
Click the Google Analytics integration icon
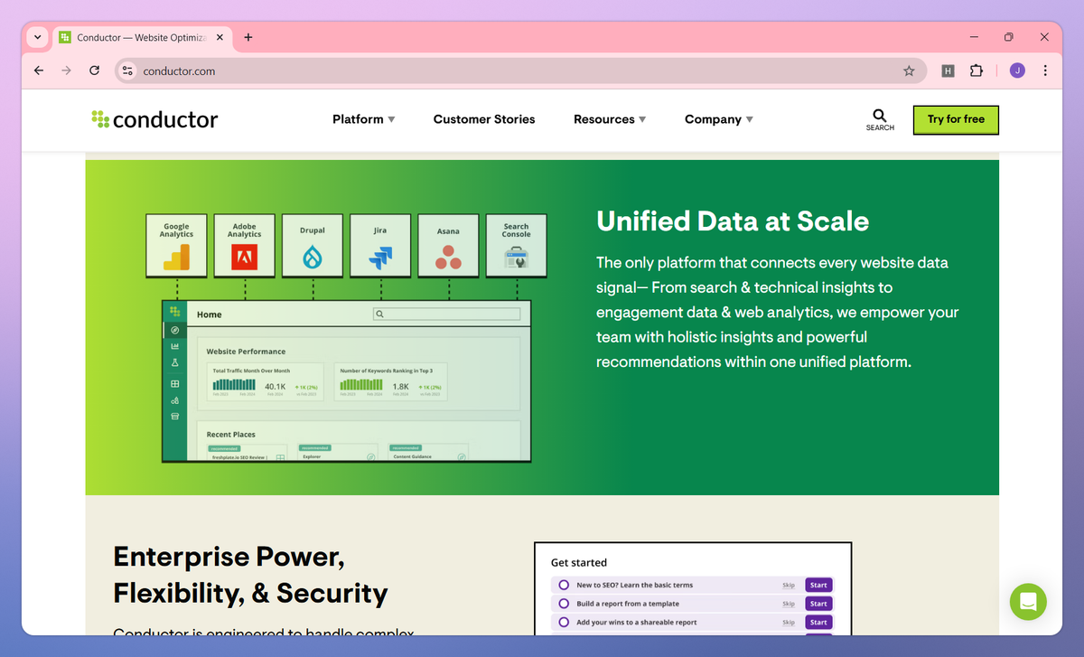(x=176, y=258)
